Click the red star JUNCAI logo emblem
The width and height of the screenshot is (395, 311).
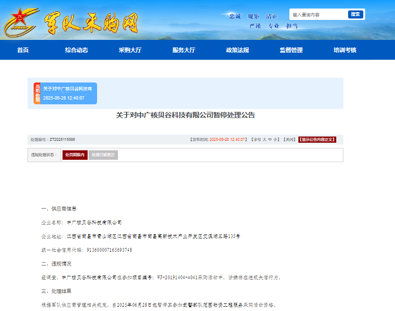point(21,22)
